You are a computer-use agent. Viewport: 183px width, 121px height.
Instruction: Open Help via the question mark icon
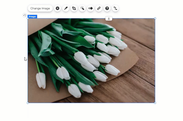[x=107, y=8]
